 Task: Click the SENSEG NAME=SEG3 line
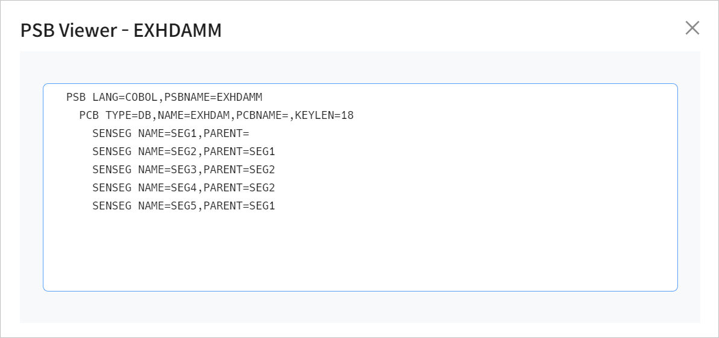pyautogui.click(x=183, y=170)
